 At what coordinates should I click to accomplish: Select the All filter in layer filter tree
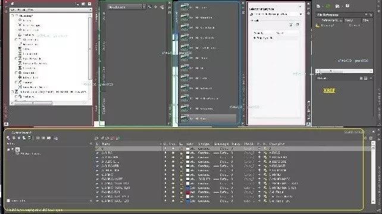coord(17,149)
